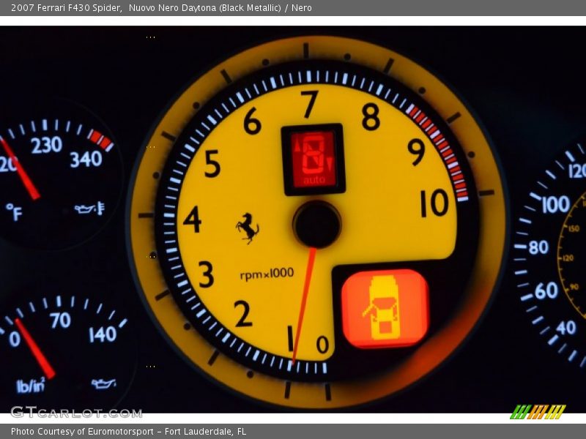Click the green, orange and yellow striped logo
The image size is (586, 439).
pos(538,412)
